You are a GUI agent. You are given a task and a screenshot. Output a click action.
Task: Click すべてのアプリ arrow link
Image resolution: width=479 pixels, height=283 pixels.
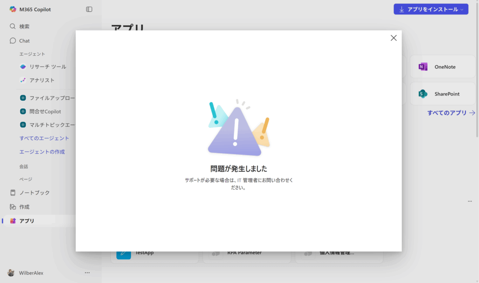451,113
